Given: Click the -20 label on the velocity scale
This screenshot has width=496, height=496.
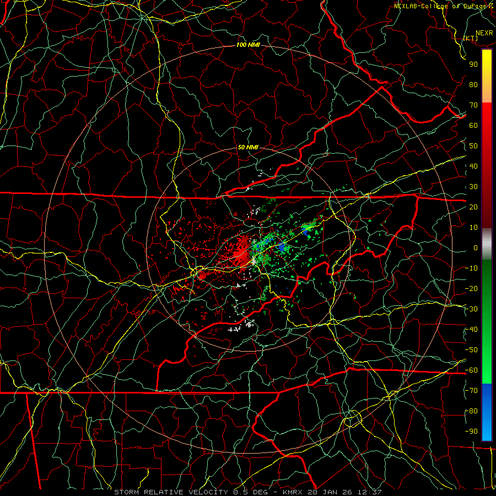Looking at the screenshot, I should (471, 288).
